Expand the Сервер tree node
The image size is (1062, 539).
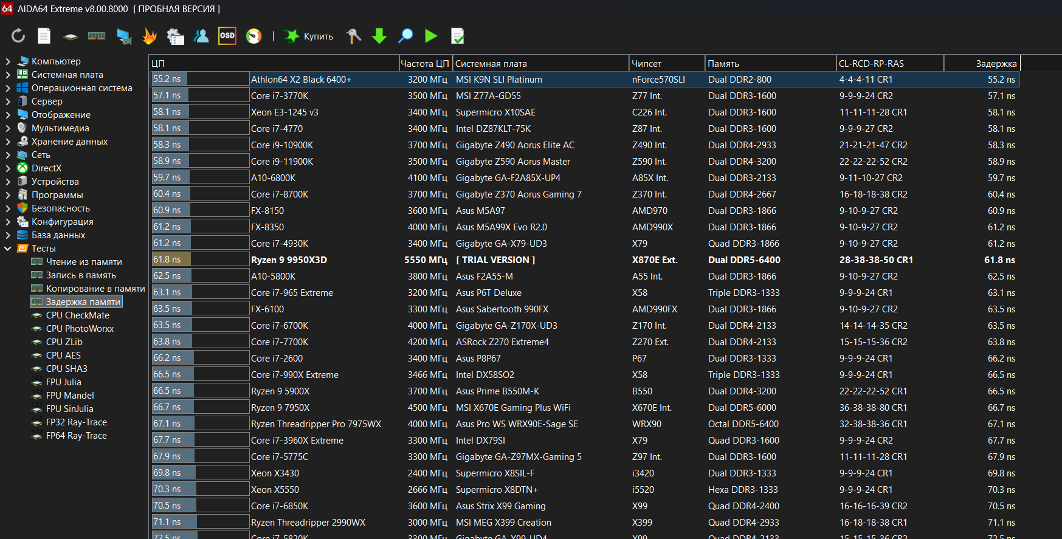tap(8, 101)
